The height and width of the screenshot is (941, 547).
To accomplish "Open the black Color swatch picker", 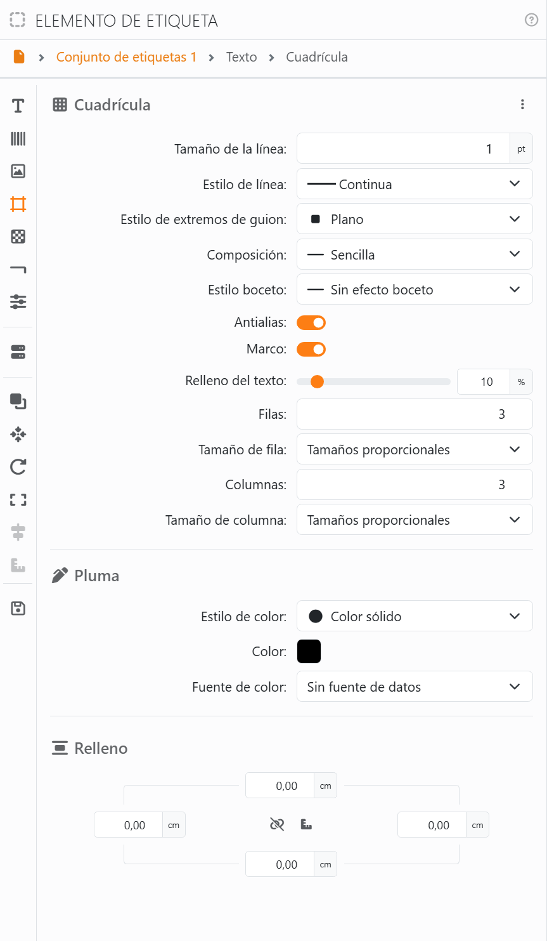I will point(309,651).
